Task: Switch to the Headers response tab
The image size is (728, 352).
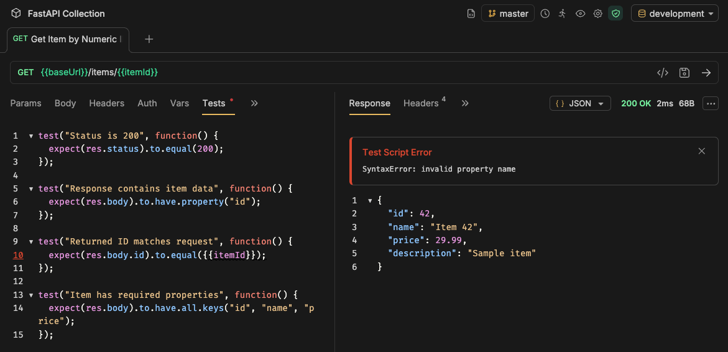Action: [x=421, y=103]
